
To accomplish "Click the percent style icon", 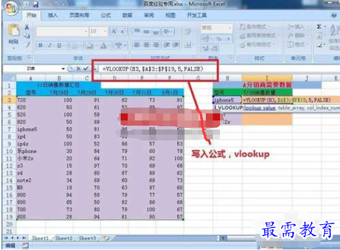I will 219,39.
